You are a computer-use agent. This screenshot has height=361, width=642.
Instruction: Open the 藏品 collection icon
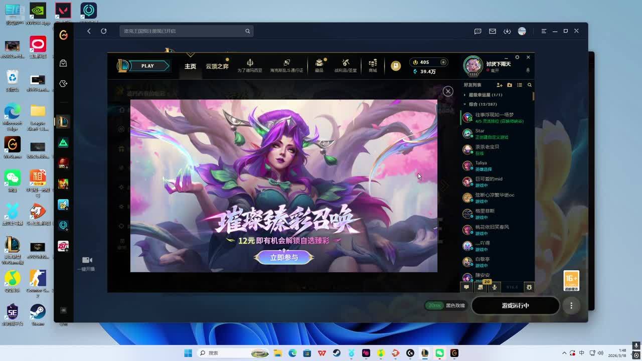click(x=319, y=66)
